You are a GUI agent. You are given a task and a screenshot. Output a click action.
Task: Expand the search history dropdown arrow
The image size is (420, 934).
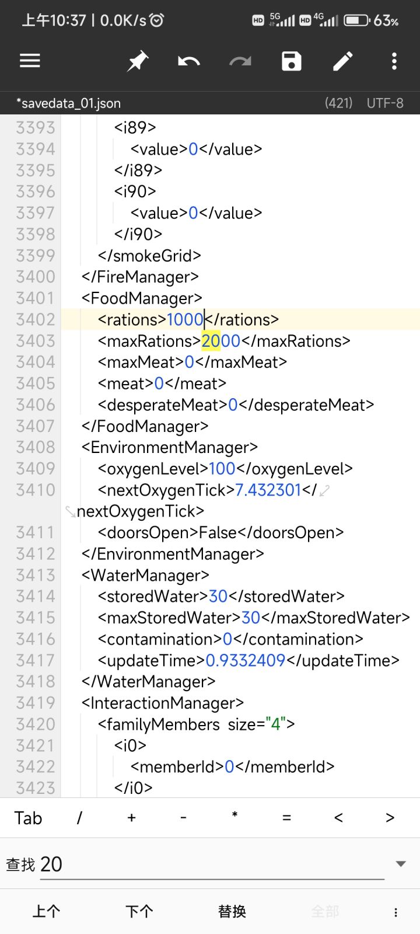(x=401, y=864)
